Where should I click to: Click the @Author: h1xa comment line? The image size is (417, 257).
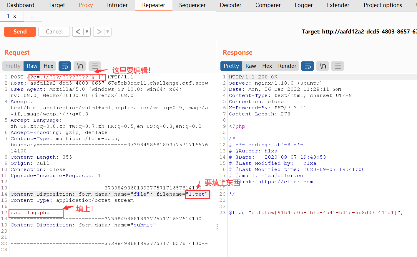[253, 151]
